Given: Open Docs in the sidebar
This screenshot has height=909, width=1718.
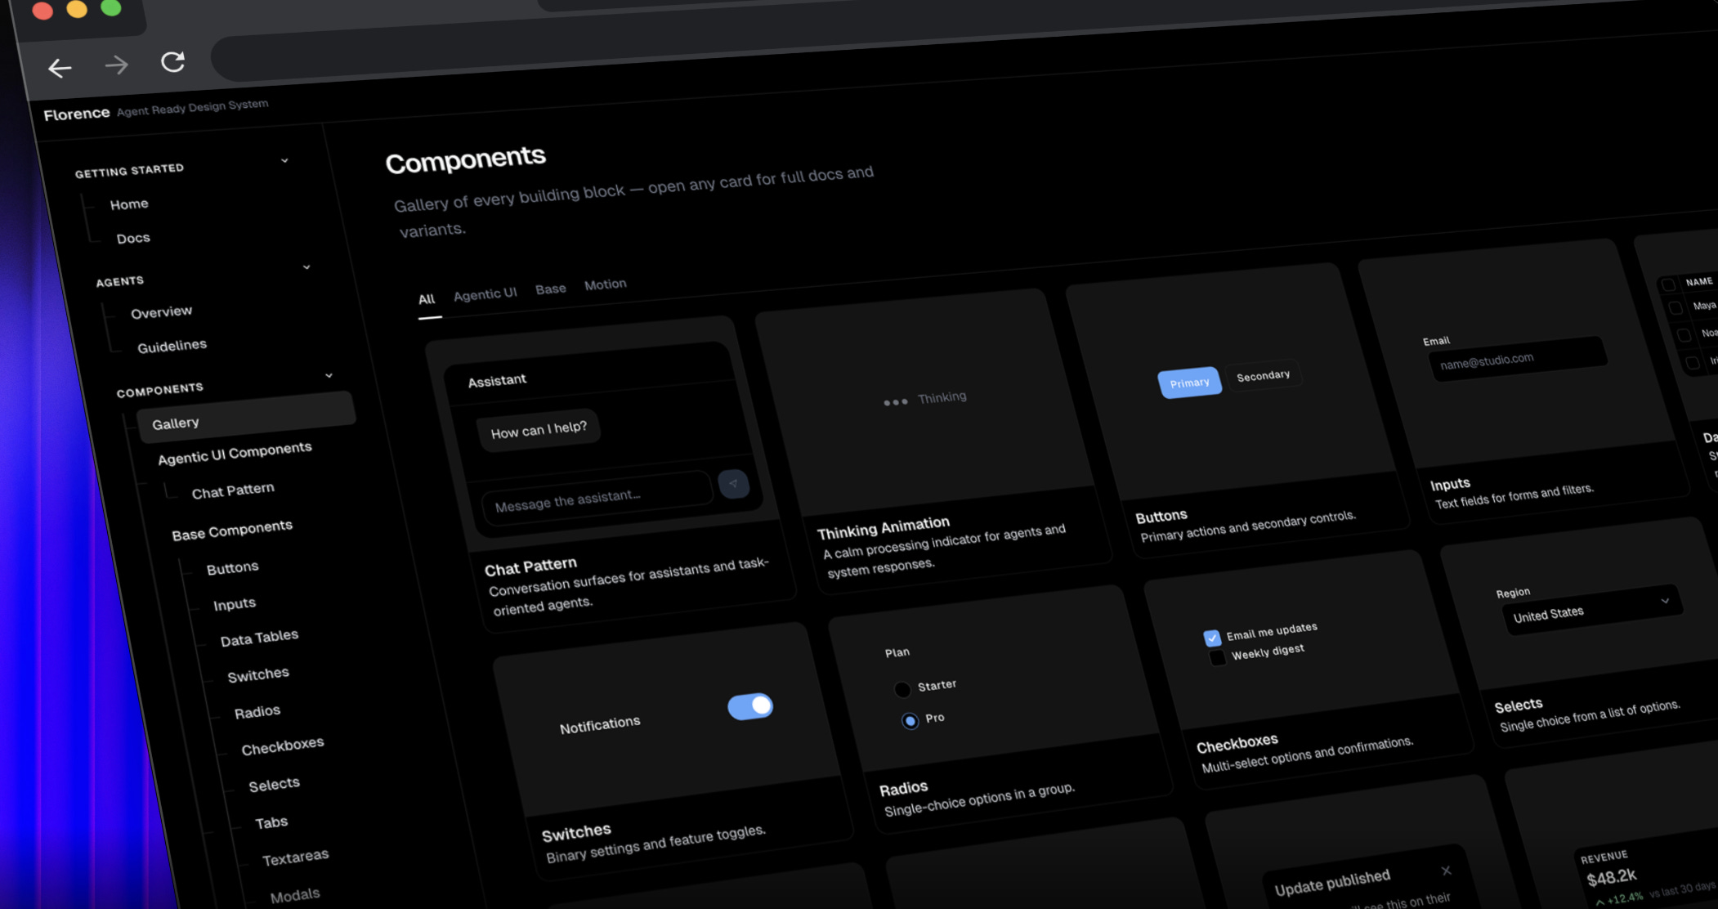Looking at the screenshot, I should click(x=133, y=239).
